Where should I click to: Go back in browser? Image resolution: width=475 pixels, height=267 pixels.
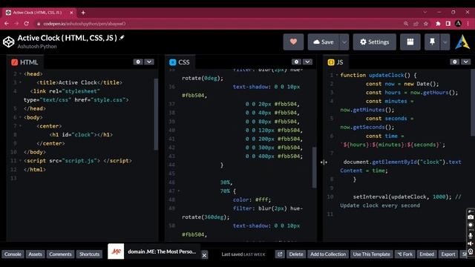click(x=7, y=24)
